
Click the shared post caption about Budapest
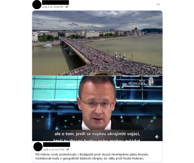click(92, 156)
